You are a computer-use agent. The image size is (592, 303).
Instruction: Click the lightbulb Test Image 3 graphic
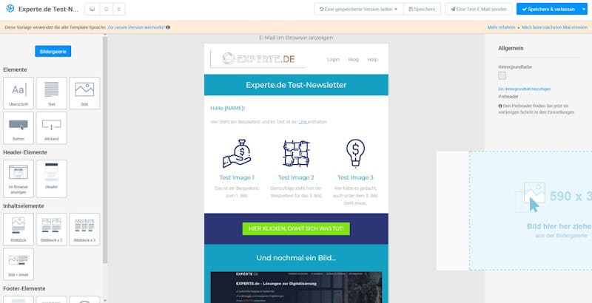355,153
